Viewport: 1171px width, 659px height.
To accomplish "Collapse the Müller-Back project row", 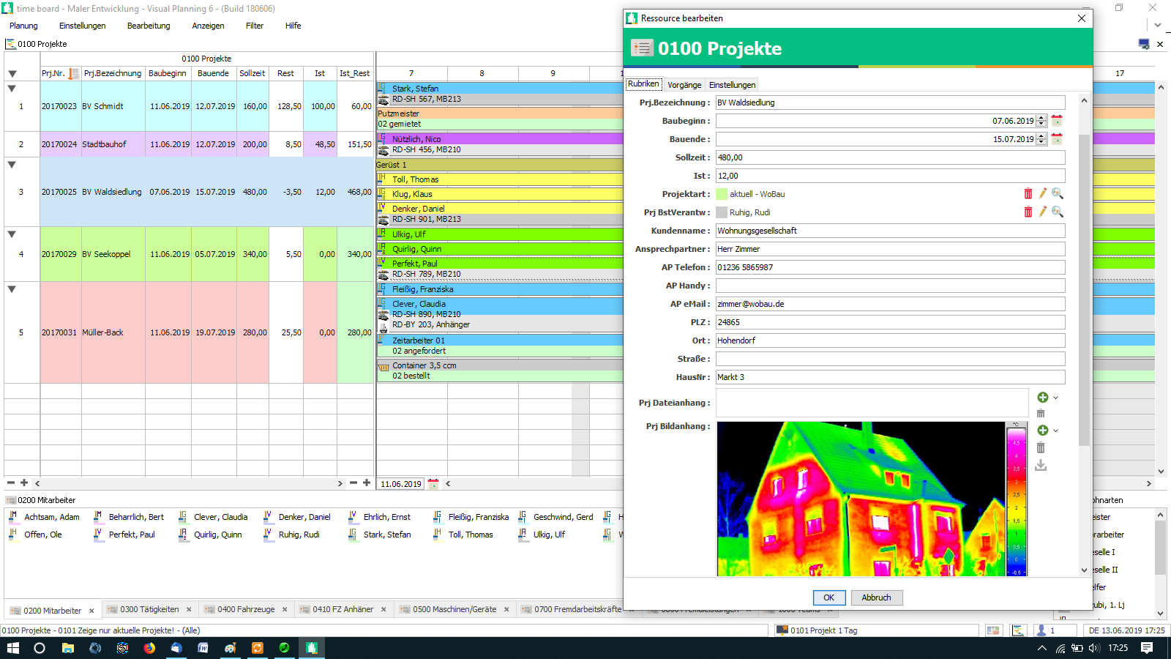I will pos(12,290).
